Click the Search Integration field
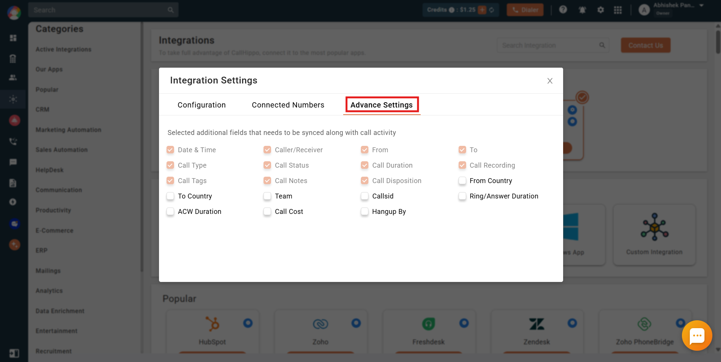This screenshot has height=362, width=721. click(x=553, y=45)
